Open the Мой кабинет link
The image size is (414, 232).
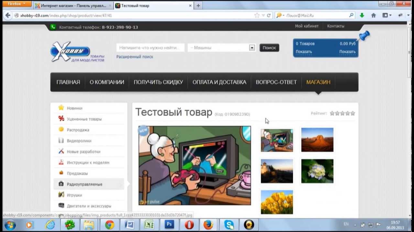[307, 26]
